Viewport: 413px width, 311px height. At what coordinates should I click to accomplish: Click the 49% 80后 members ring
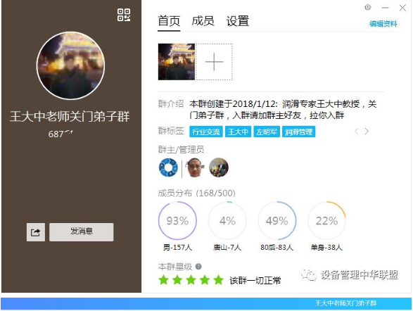tap(277, 221)
